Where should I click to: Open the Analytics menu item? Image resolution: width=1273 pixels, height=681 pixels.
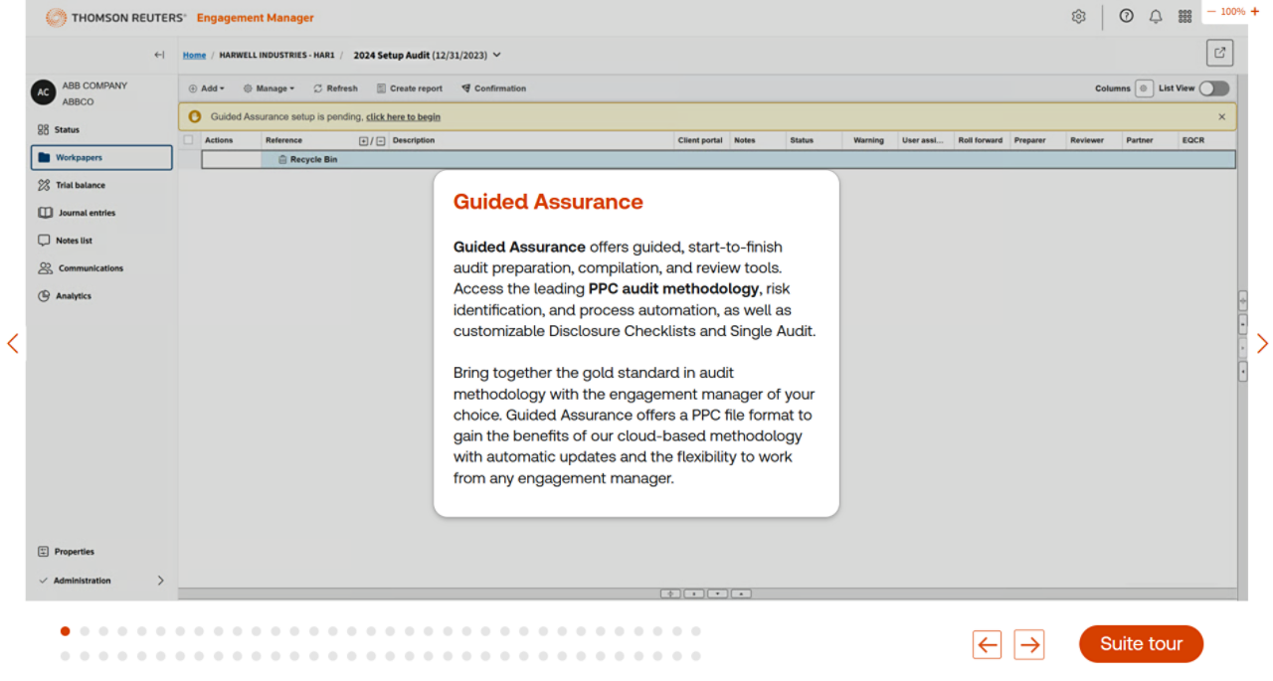coord(73,296)
